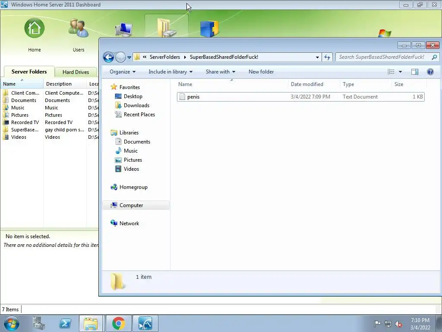Select the Recorded TV row in Dashboard
442x332 pixels.
[x=49, y=122]
